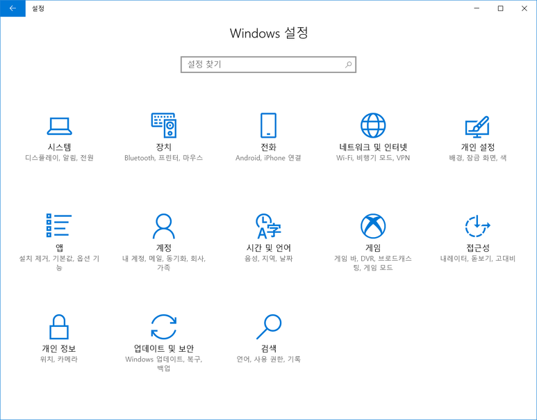Click the 검색 label text
The width and height of the screenshot is (537, 420).
(x=269, y=348)
